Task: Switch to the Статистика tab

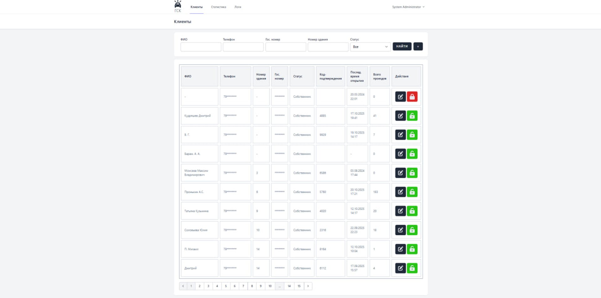Action: (x=218, y=7)
